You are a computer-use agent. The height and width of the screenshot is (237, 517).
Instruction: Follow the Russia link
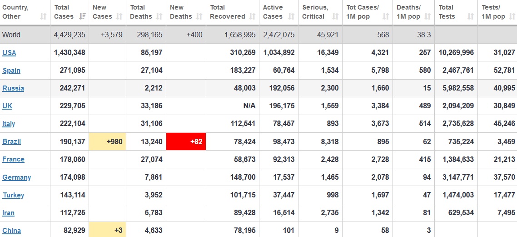coord(13,88)
